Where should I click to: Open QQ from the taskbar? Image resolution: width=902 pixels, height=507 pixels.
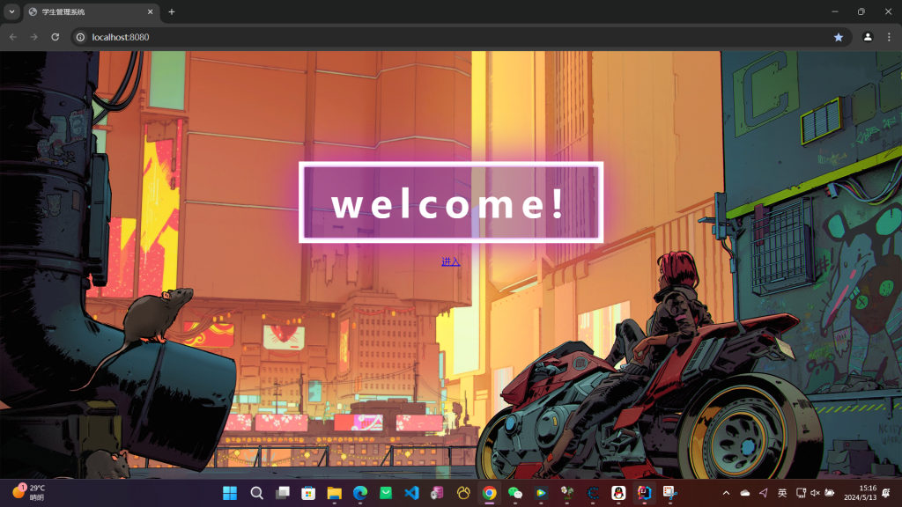(x=618, y=493)
